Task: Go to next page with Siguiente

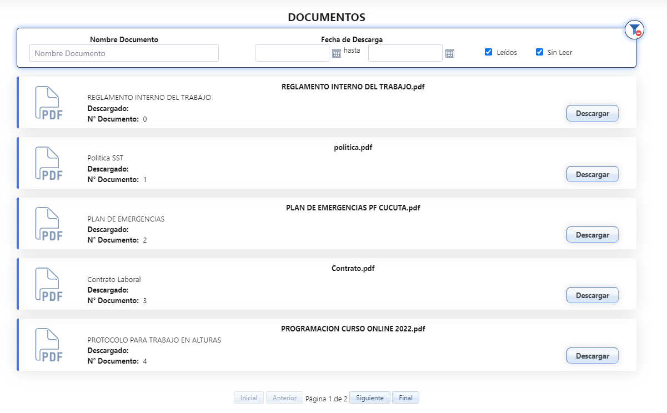Action: (370, 398)
